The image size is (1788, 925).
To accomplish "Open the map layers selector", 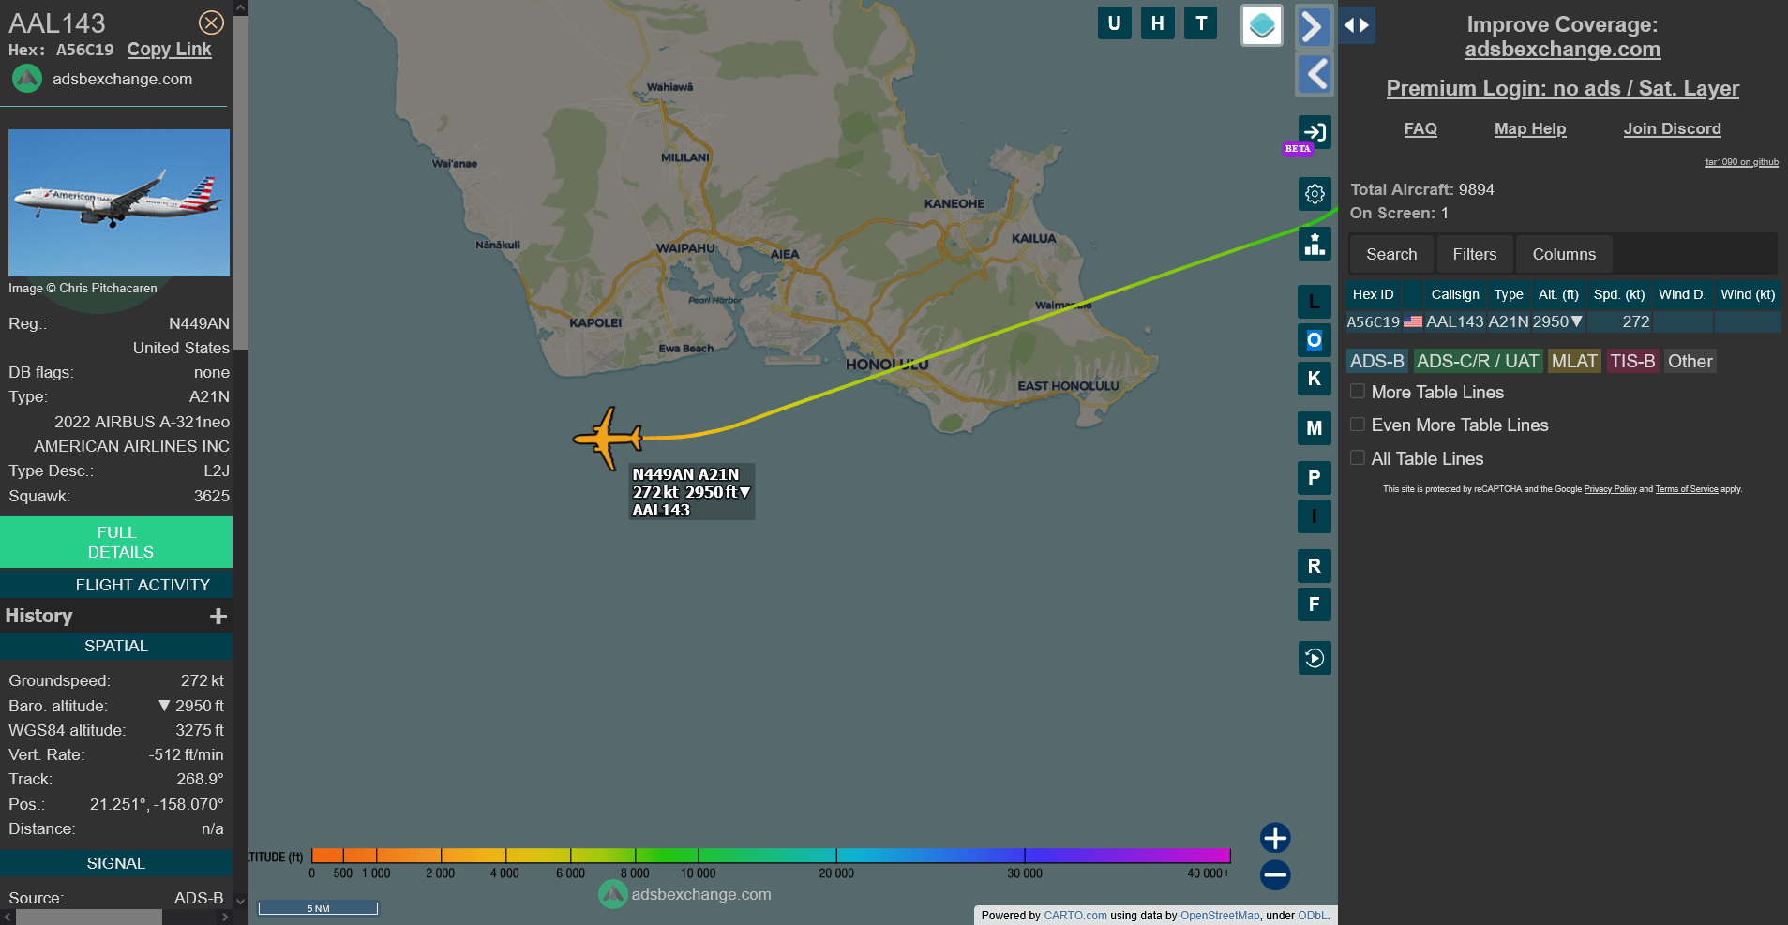I will [1262, 25].
